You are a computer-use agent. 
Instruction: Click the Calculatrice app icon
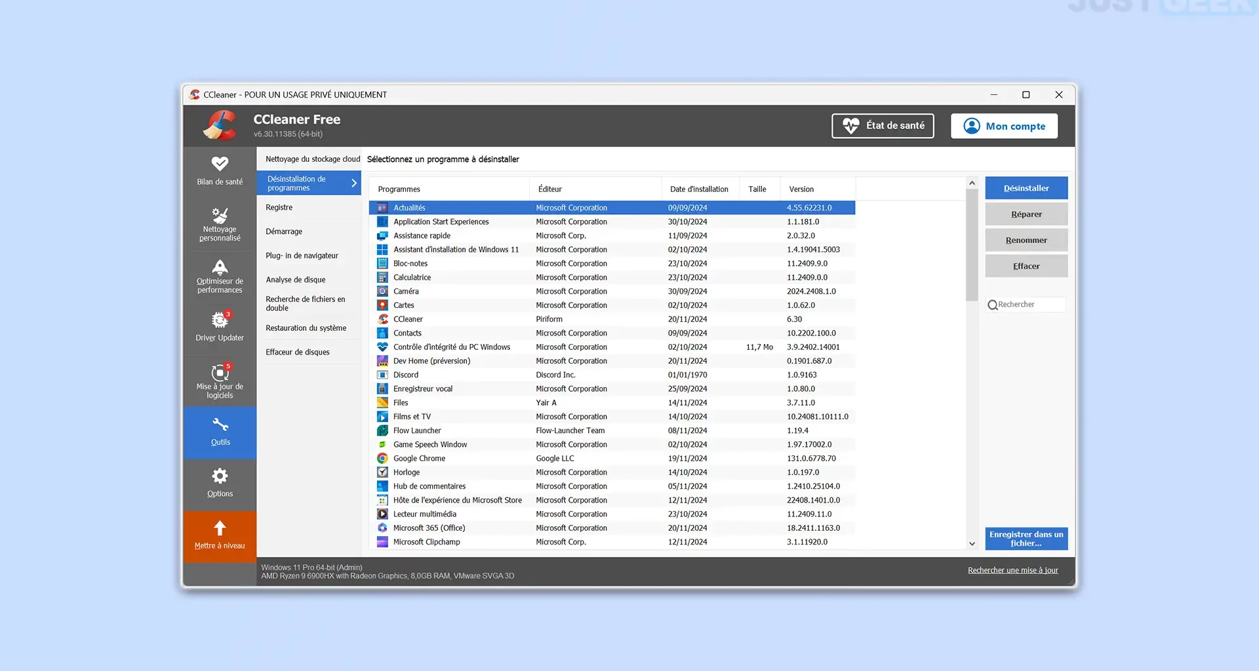click(x=382, y=278)
